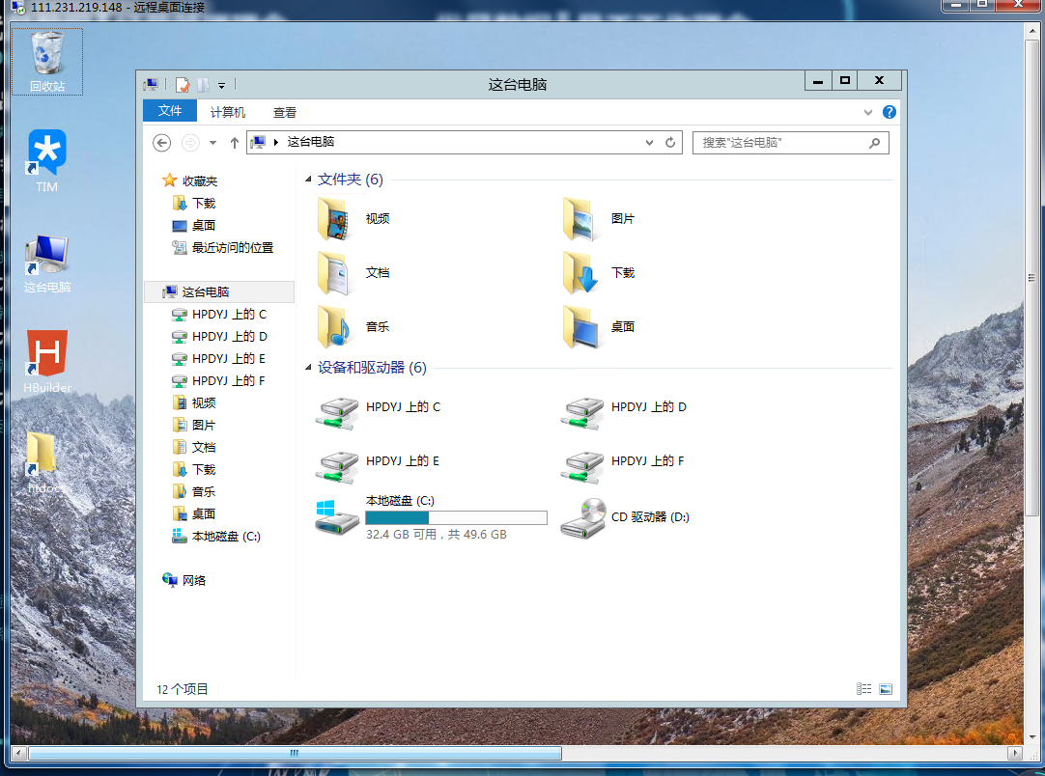Select the htdocs folder shortcut on desktop
Viewport: 1045px width, 776px height.
(43, 461)
